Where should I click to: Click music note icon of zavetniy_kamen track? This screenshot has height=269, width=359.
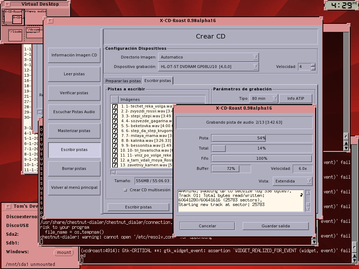[x=115, y=165]
